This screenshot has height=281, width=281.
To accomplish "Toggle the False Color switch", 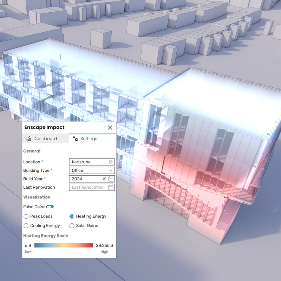I will tap(50, 207).
